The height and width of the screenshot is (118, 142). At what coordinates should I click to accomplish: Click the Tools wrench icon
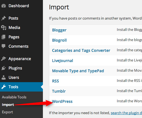(x=4, y=87)
